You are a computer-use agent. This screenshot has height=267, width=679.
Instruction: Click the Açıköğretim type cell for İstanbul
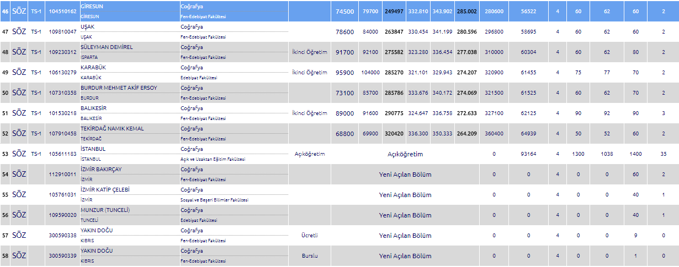[x=309, y=154]
